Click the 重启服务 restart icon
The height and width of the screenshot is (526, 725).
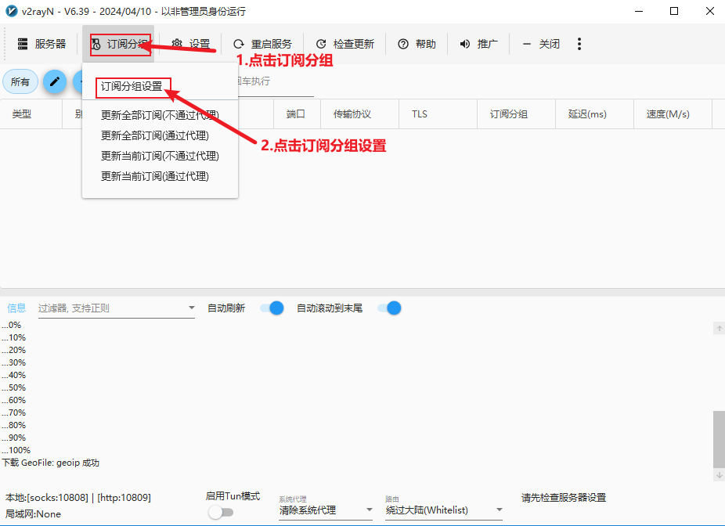239,44
